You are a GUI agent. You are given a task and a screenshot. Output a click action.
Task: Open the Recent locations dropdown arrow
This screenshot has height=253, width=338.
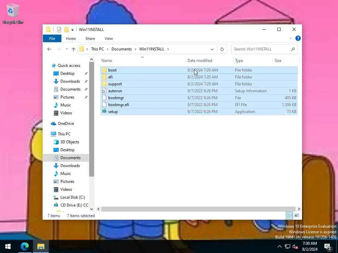point(67,49)
